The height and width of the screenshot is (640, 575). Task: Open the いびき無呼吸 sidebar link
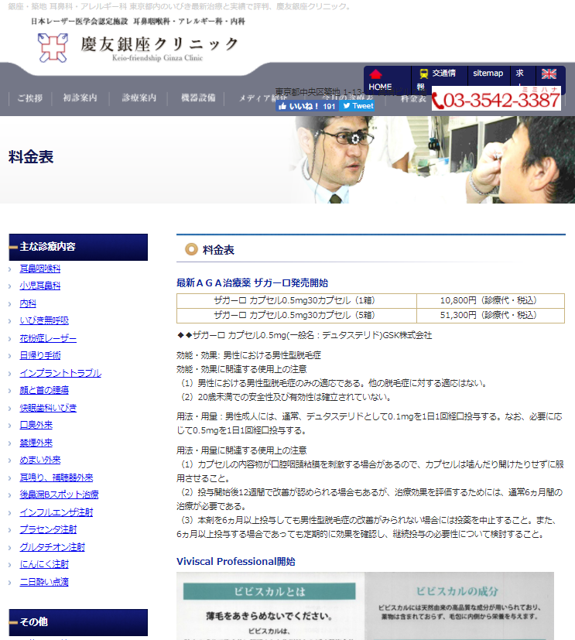[44, 321]
